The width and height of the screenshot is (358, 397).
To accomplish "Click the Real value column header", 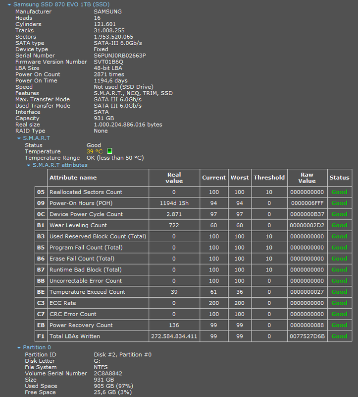I will [174, 178].
